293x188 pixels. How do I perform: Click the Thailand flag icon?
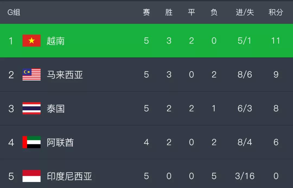(x=31, y=108)
